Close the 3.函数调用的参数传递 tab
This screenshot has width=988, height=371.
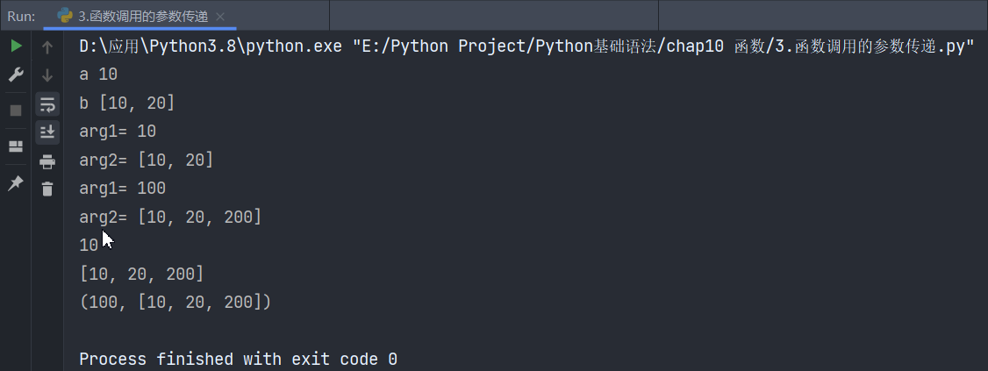point(220,17)
